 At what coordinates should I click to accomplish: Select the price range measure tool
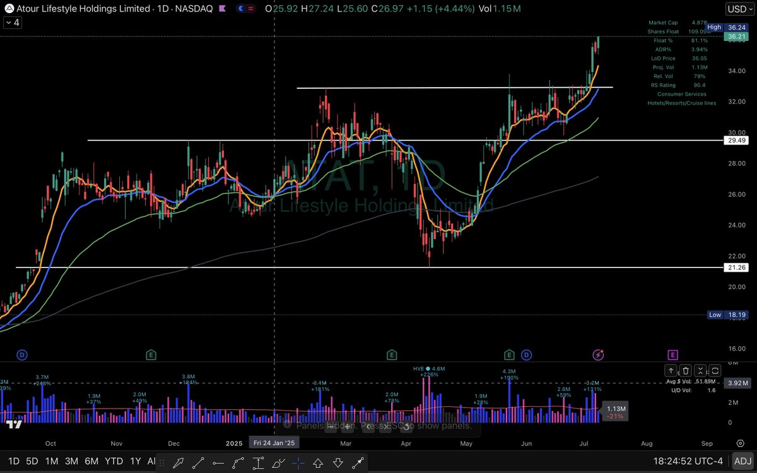coord(258,462)
